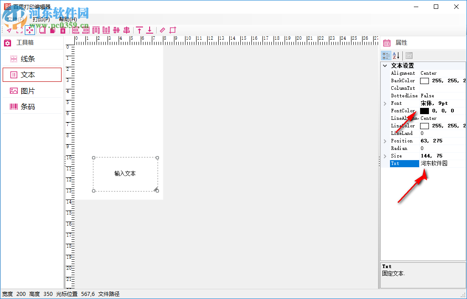Image resolution: width=467 pixels, height=299 pixels.
Task: Click the LineColor white swatch
Action: point(425,126)
